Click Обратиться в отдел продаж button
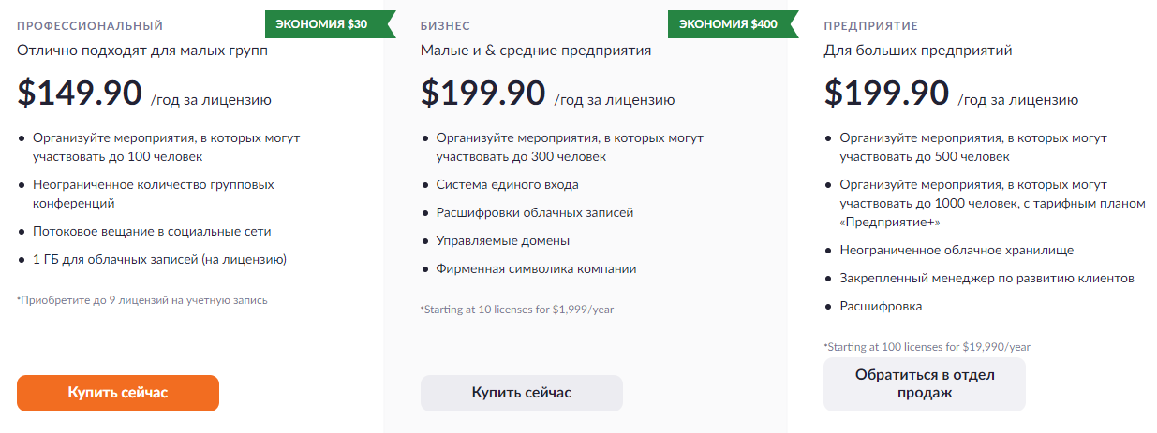 pos(925,384)
